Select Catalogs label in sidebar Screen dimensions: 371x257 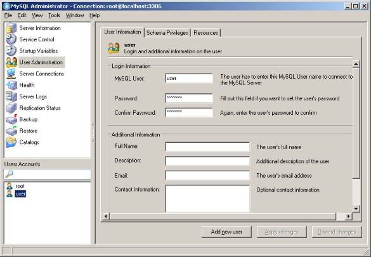[x=29, y=142]
